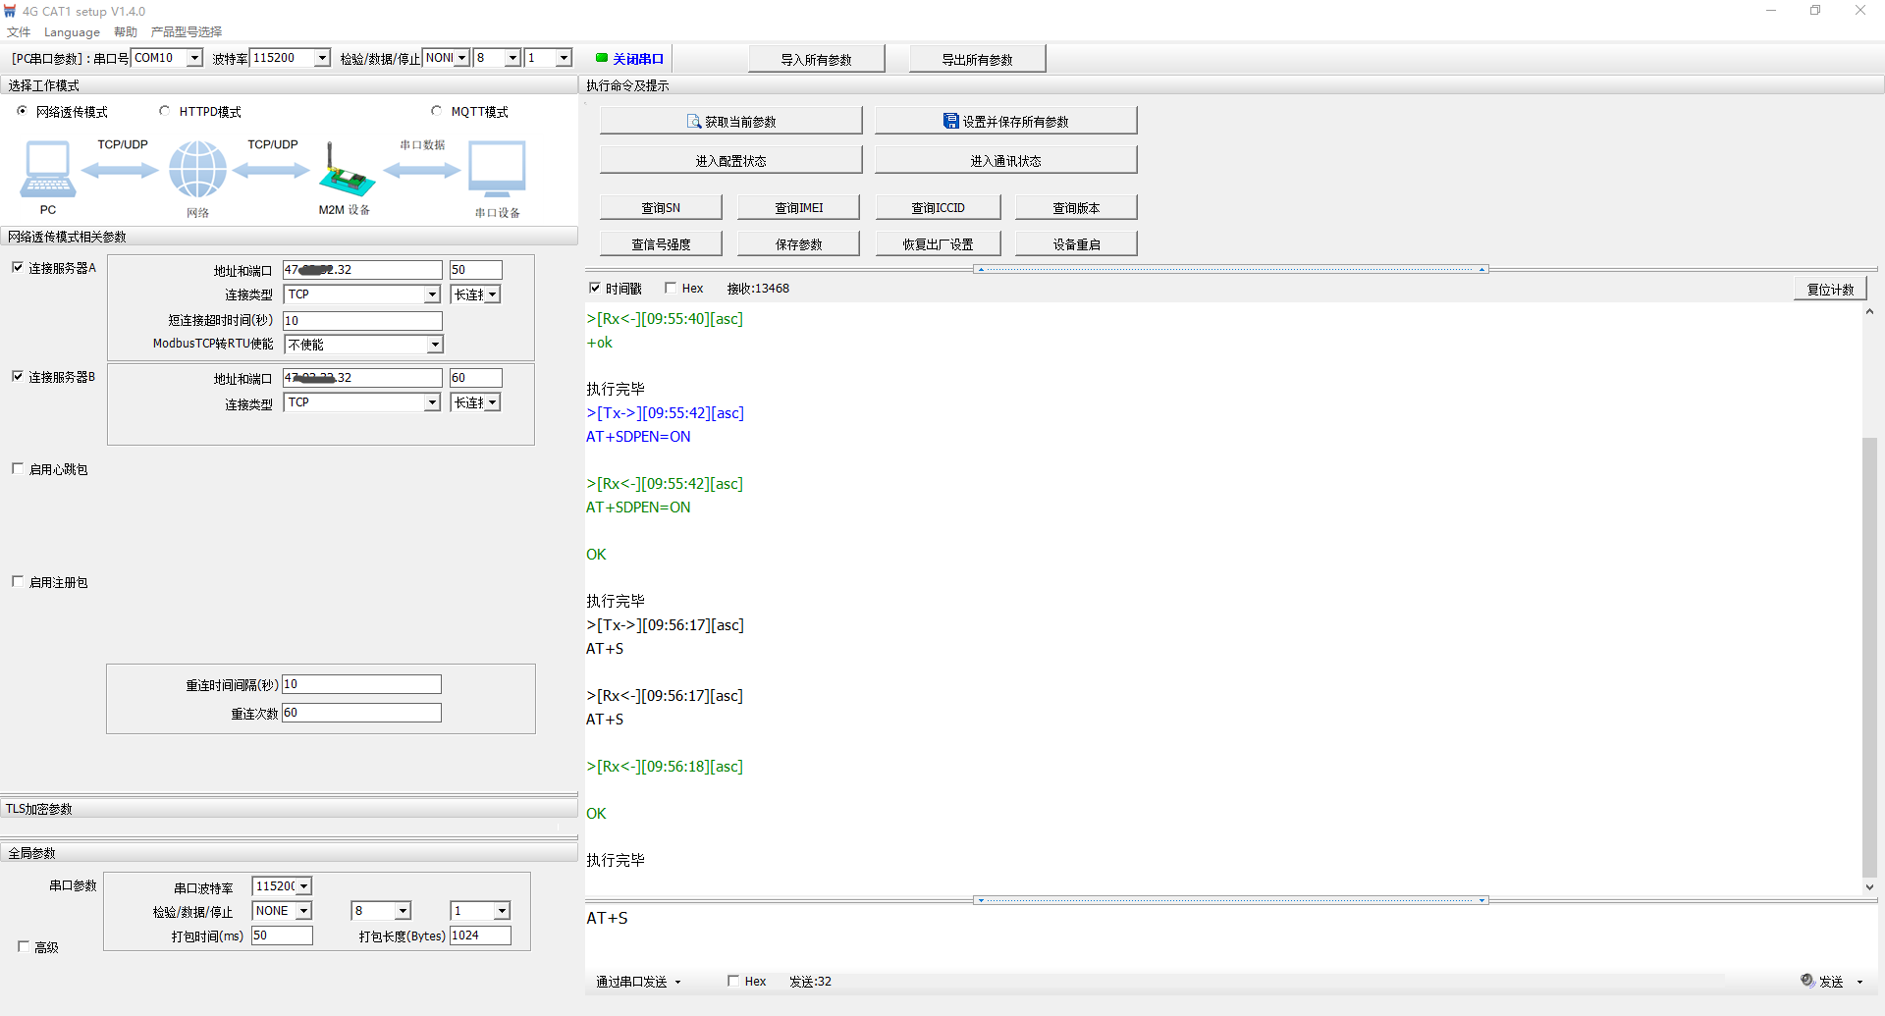Click the save disk icon on set parameters button
This screenshot has height=1016, width=1885.
[x=950, y=122]
